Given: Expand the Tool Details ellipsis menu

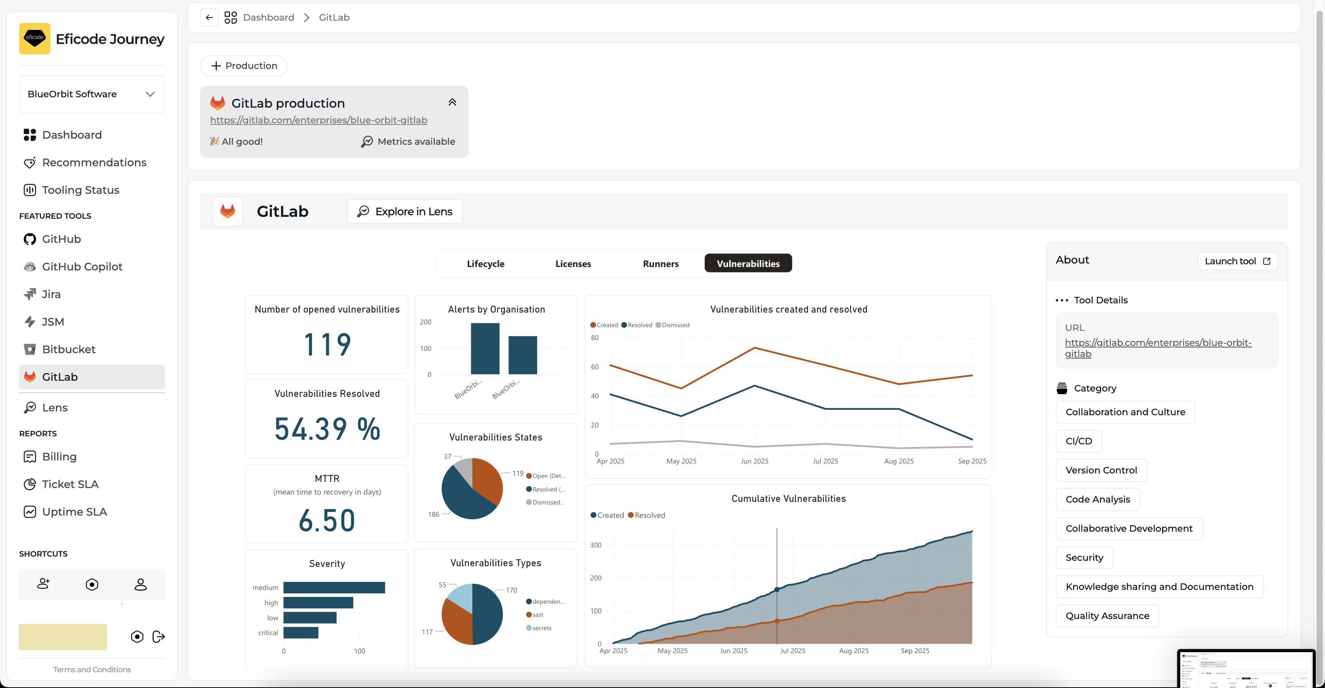Looking at the screenshot, I should 1062,301.
